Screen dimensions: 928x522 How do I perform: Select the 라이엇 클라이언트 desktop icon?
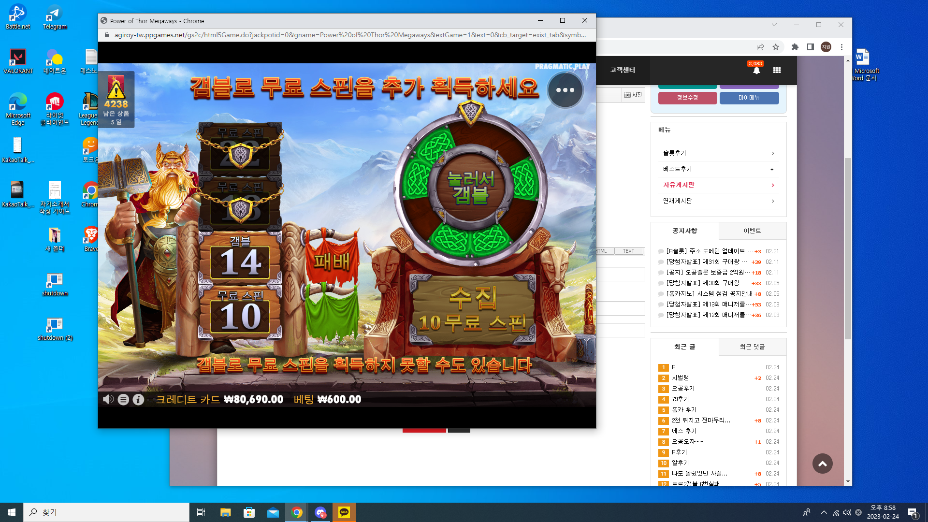coord(55,109)
